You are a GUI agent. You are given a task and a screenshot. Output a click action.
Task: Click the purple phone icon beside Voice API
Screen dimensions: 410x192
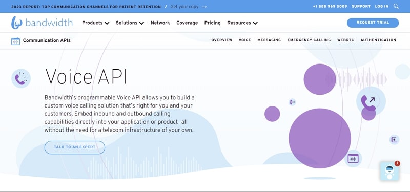(21, 78)
